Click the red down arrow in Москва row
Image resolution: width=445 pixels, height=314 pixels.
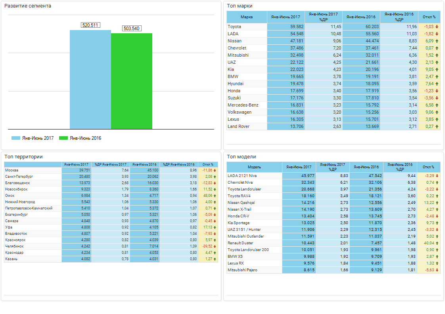pos(215,170)
